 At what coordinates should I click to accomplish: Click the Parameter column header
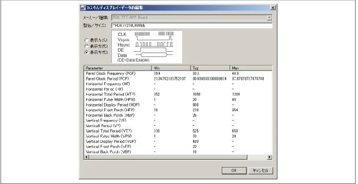[x=118, y=68]
